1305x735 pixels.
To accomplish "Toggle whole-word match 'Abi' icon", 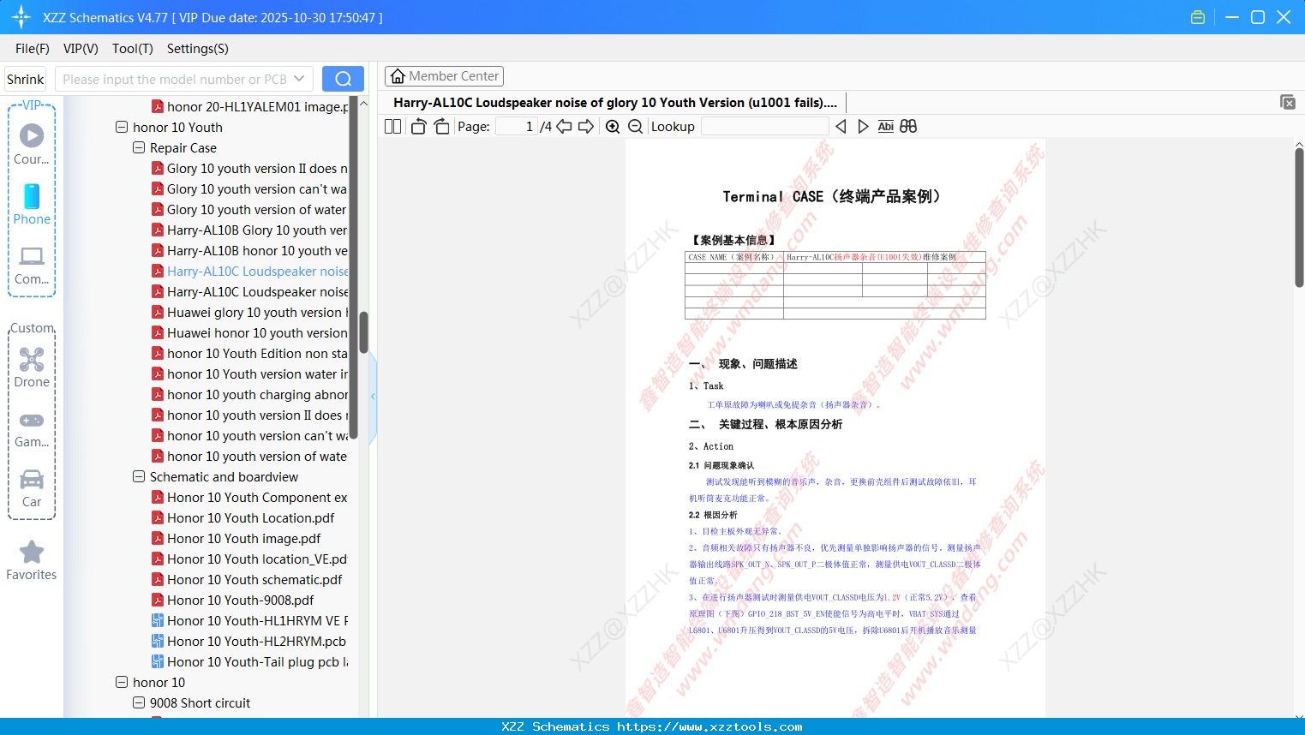I will (x=886, y=127).
